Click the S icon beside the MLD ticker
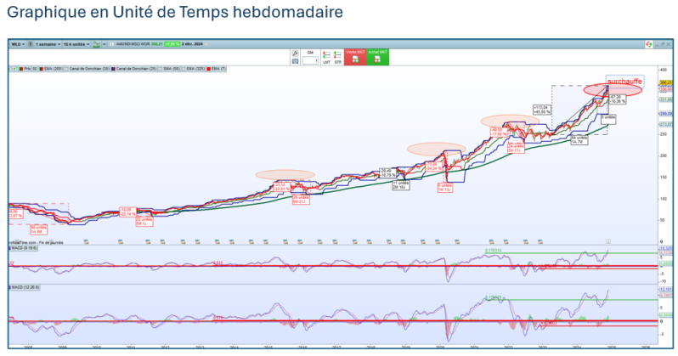Viewport: 678px width, 356px height. (31, 44)
